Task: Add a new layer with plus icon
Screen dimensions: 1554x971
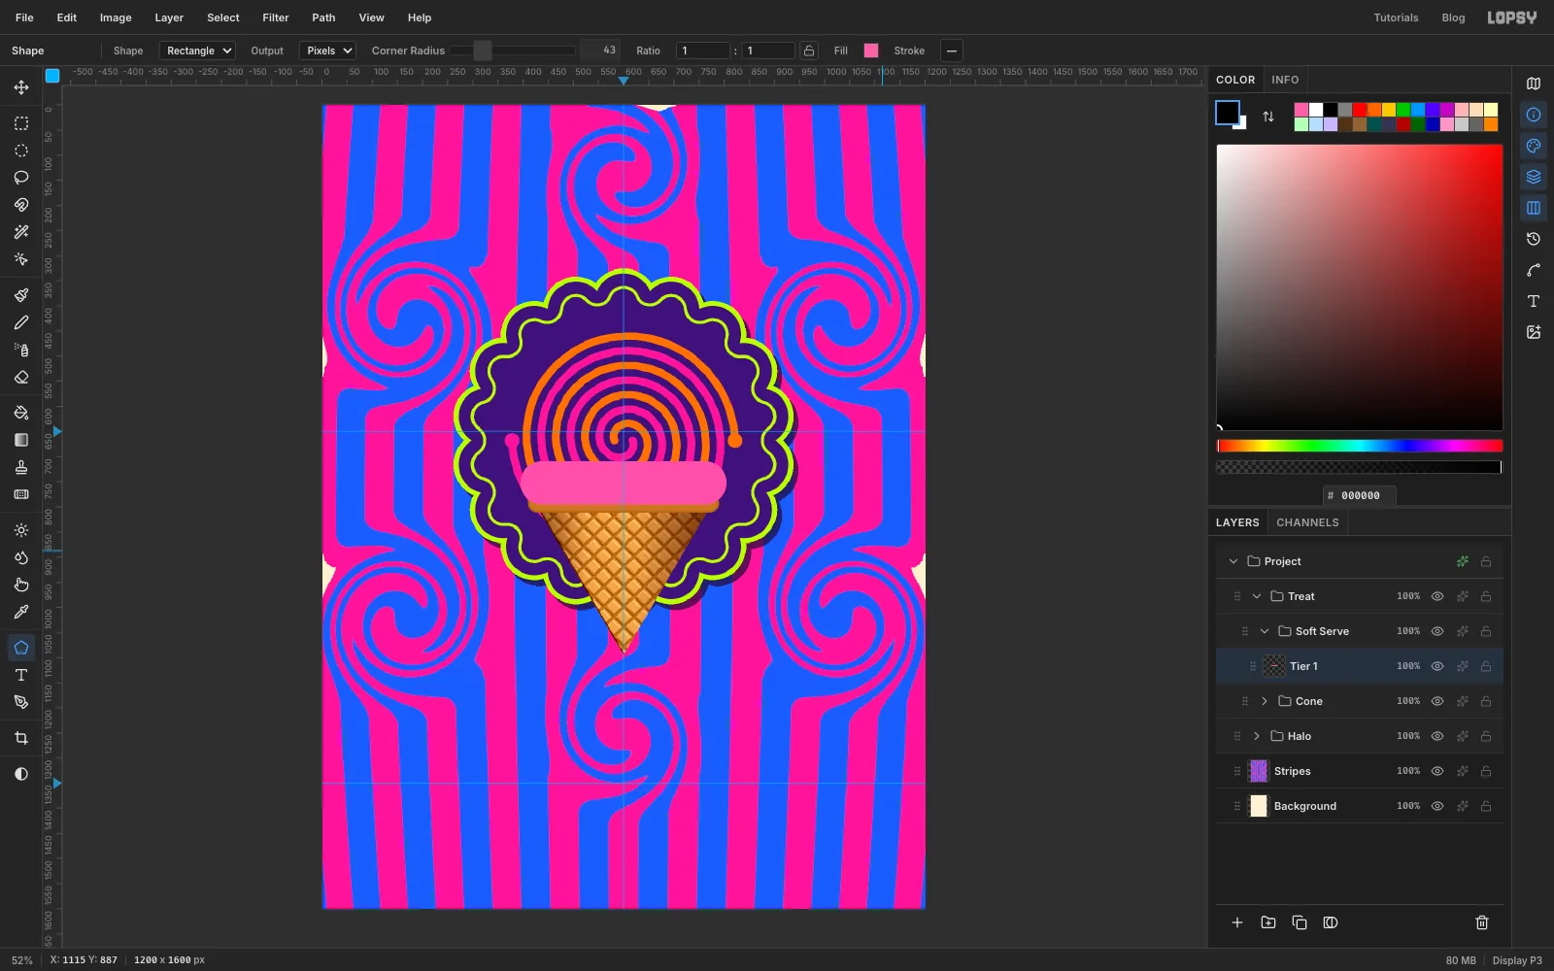Action: point(1237,922)
